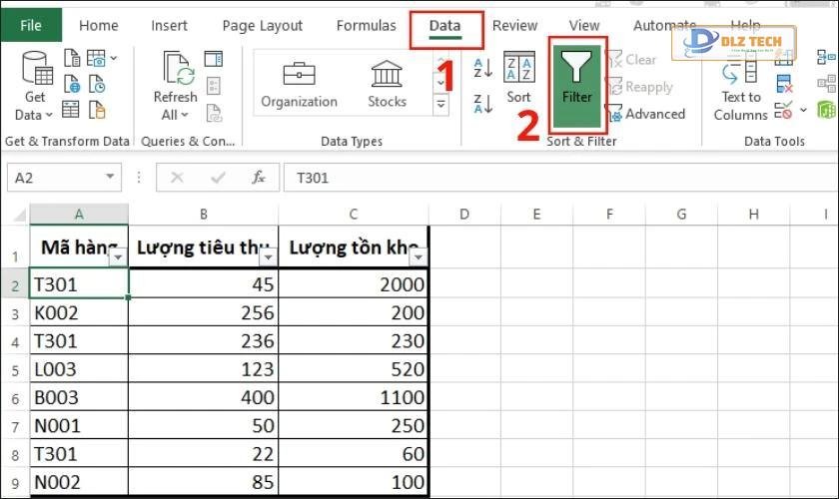Viewport: 839px width, 499px height.
Task: Click the Relationships icon
Action: click(x=826, y=84)
